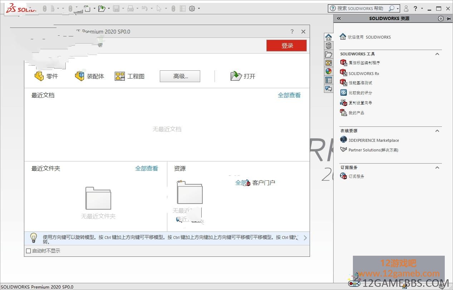Create a new 装配体 assembly
This screenshot has height=290, width=453.
click(89, 76)
